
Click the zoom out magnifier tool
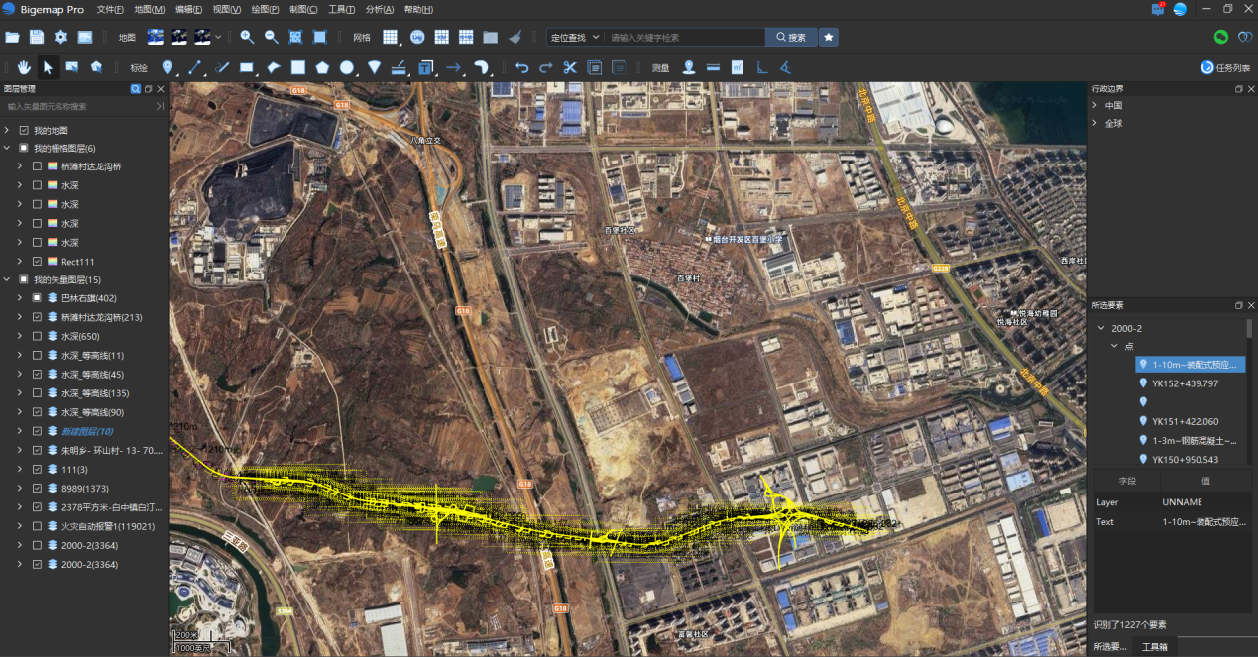pyautogui.click(x=271, y=37)
